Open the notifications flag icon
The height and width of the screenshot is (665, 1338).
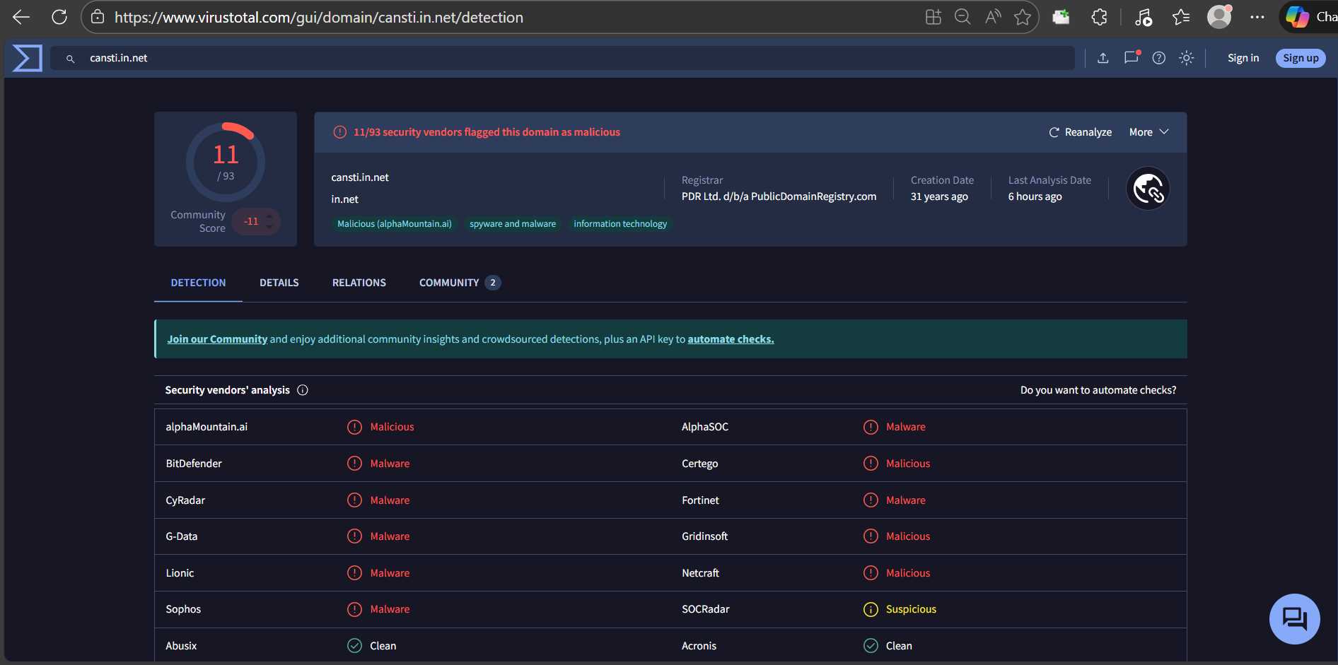pyautogui.click(x=1131, y=58)
